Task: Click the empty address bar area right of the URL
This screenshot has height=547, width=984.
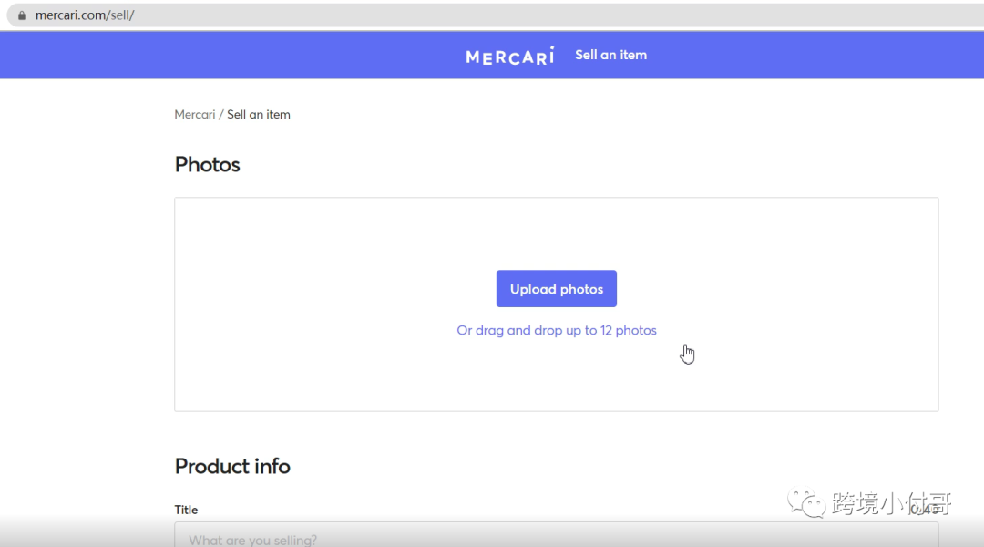Action: [x=547, y=15]
